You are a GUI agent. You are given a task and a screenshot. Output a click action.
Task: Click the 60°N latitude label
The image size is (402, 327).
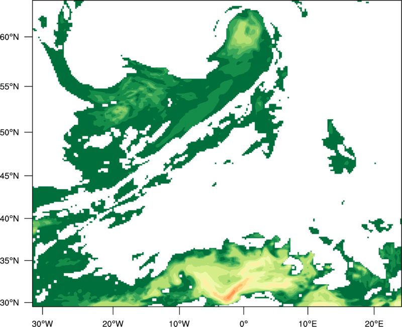coord(10,37)
